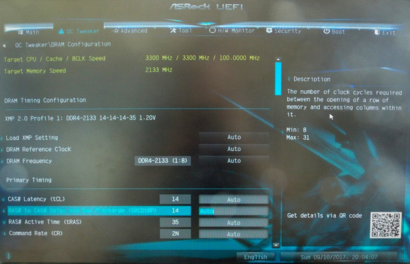Click the tRCDtRP Auto input field

pos(234,211)
